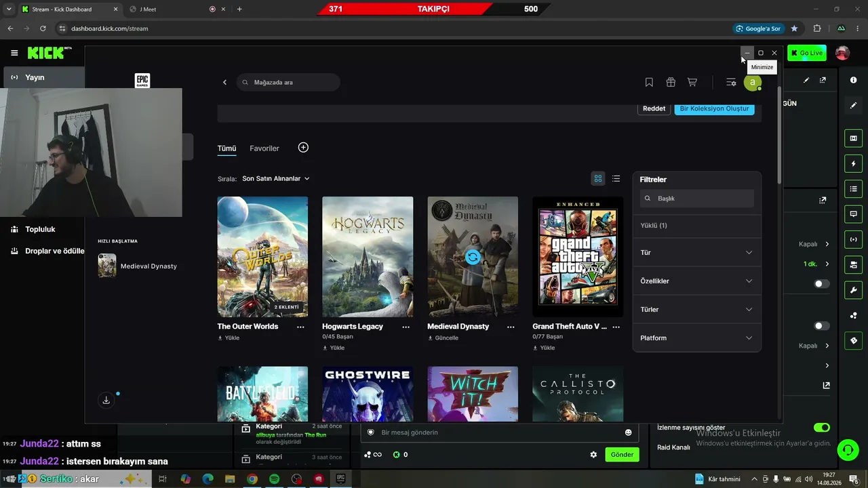Go back with Epic launcher back arrow

click(225, 82)
